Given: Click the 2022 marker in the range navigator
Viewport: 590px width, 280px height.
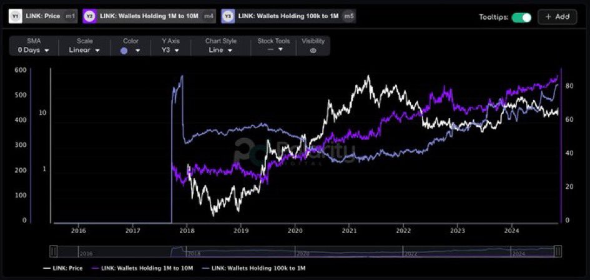Looking at the screenshot, I should [411, 254].
